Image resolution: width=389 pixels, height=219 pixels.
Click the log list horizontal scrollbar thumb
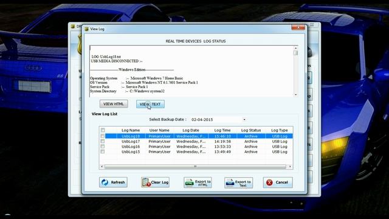(195, 167)
